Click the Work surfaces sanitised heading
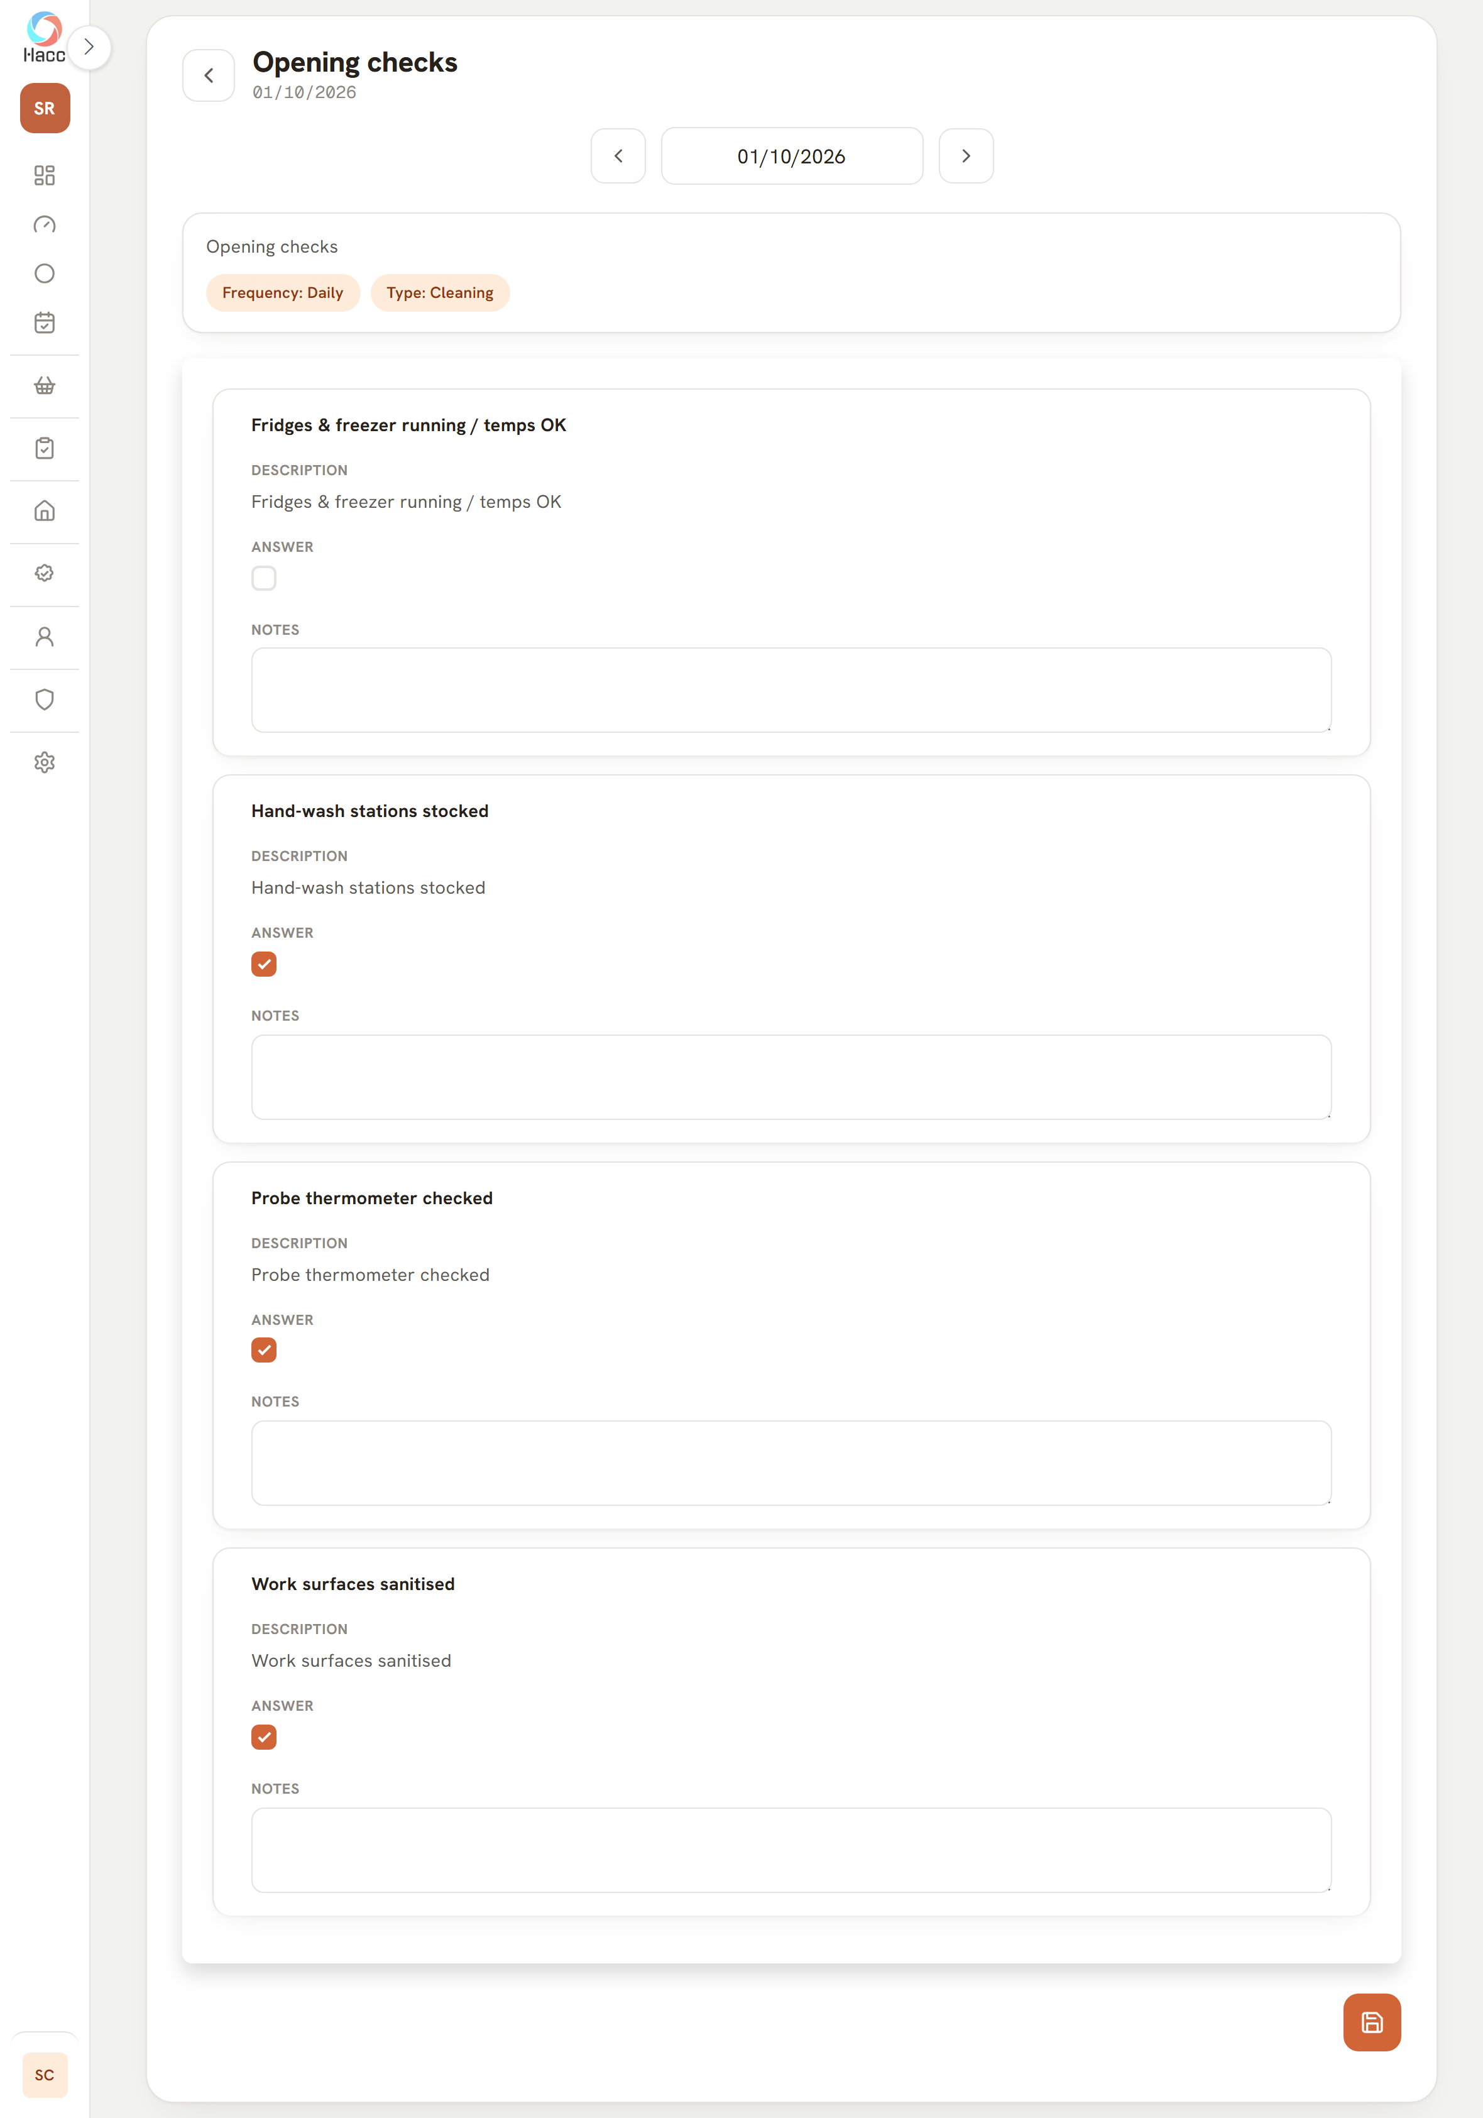Viewport: 1483px width, 2118px height. click(353, 1584)
